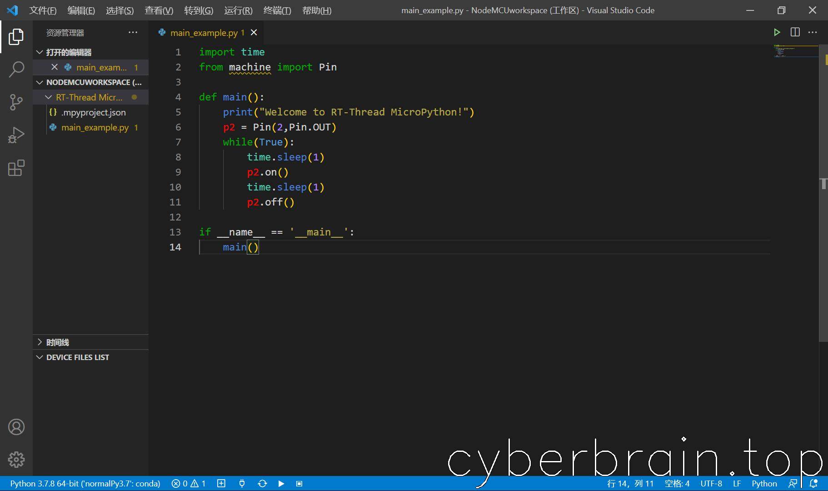Collapse the 打开的编辑器 section

[x=40, y=52]
